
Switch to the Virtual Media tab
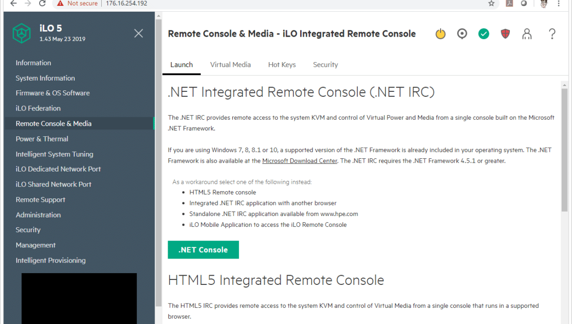(x=231, y=65)
